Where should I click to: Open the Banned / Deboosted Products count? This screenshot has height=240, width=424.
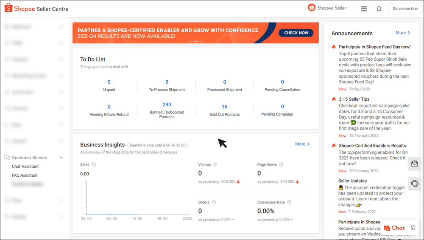(x=167, y=104)
